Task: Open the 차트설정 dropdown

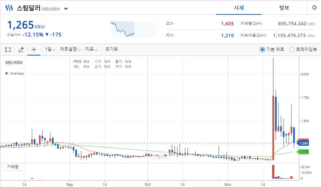Action: coord(70,49)
